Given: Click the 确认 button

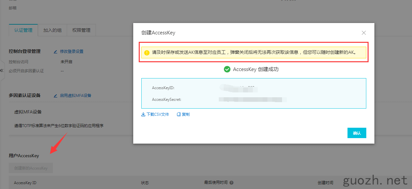Looking at the screenshot, I should 357,133.
